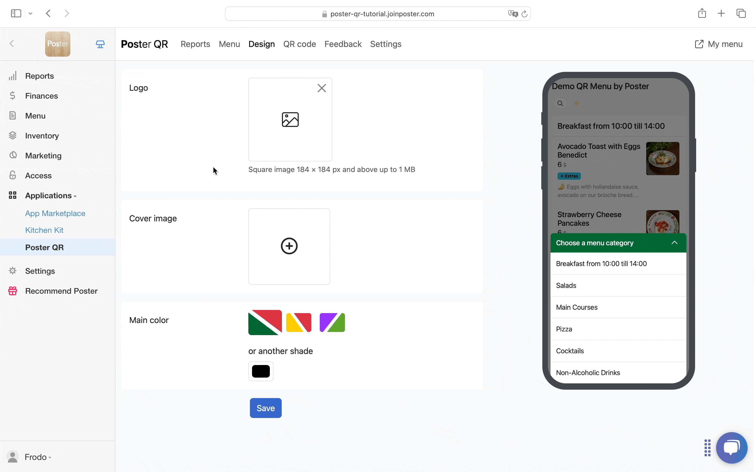Select the Design tab
The width and height of the screenshot is (756, 472).
coord(261,44)
